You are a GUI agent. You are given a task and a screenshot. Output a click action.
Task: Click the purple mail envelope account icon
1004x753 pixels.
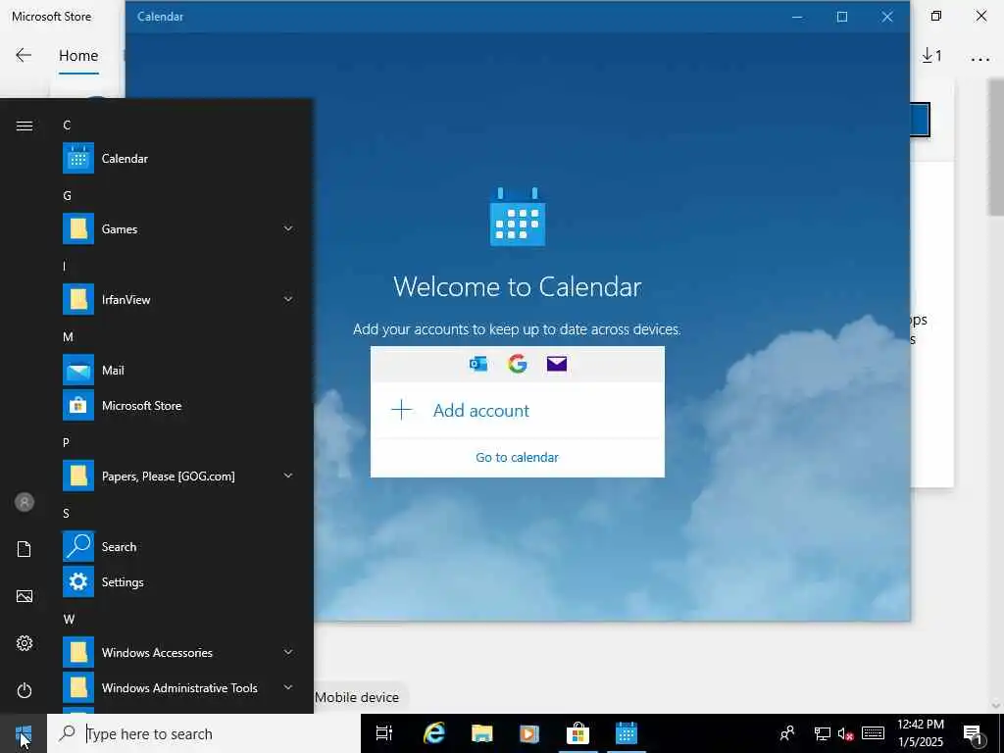(x=557, y=364)
